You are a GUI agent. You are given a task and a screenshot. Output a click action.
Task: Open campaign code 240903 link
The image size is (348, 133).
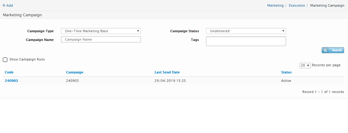click(x=11, y=81)
